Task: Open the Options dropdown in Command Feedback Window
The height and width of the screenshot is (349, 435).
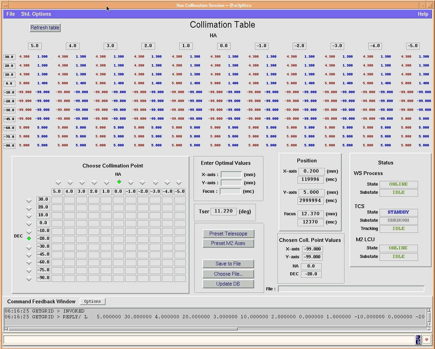Action: pyautogui.click(x=92, y=301)
